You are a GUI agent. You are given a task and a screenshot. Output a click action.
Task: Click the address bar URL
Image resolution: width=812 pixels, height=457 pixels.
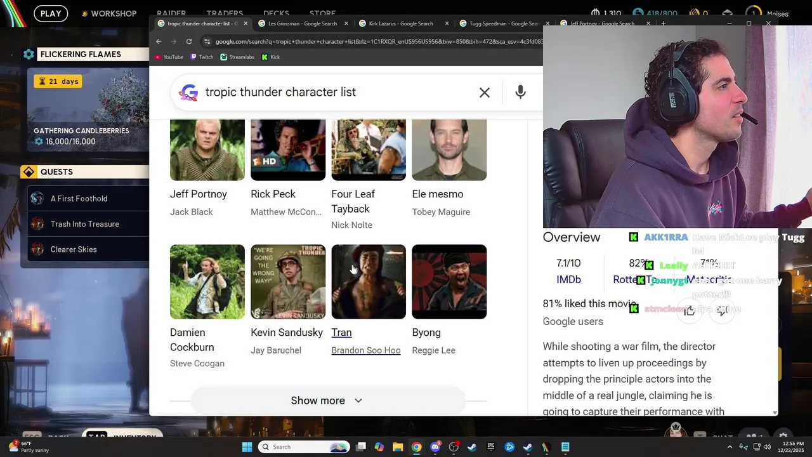pos(378,41)
